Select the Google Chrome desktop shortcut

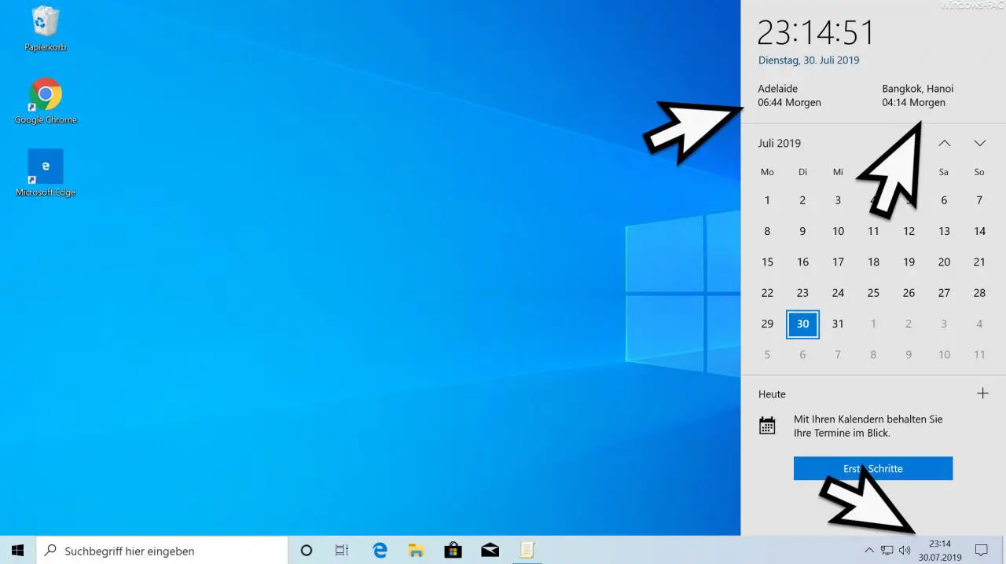45,101
